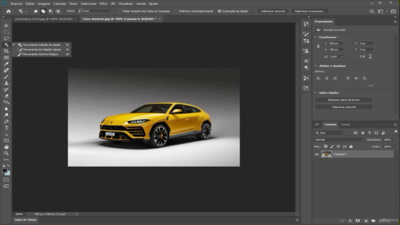Select the Lasso tool in toolbar
The image size is (400, 225).
pyautogui.click(x=6, y=39)
